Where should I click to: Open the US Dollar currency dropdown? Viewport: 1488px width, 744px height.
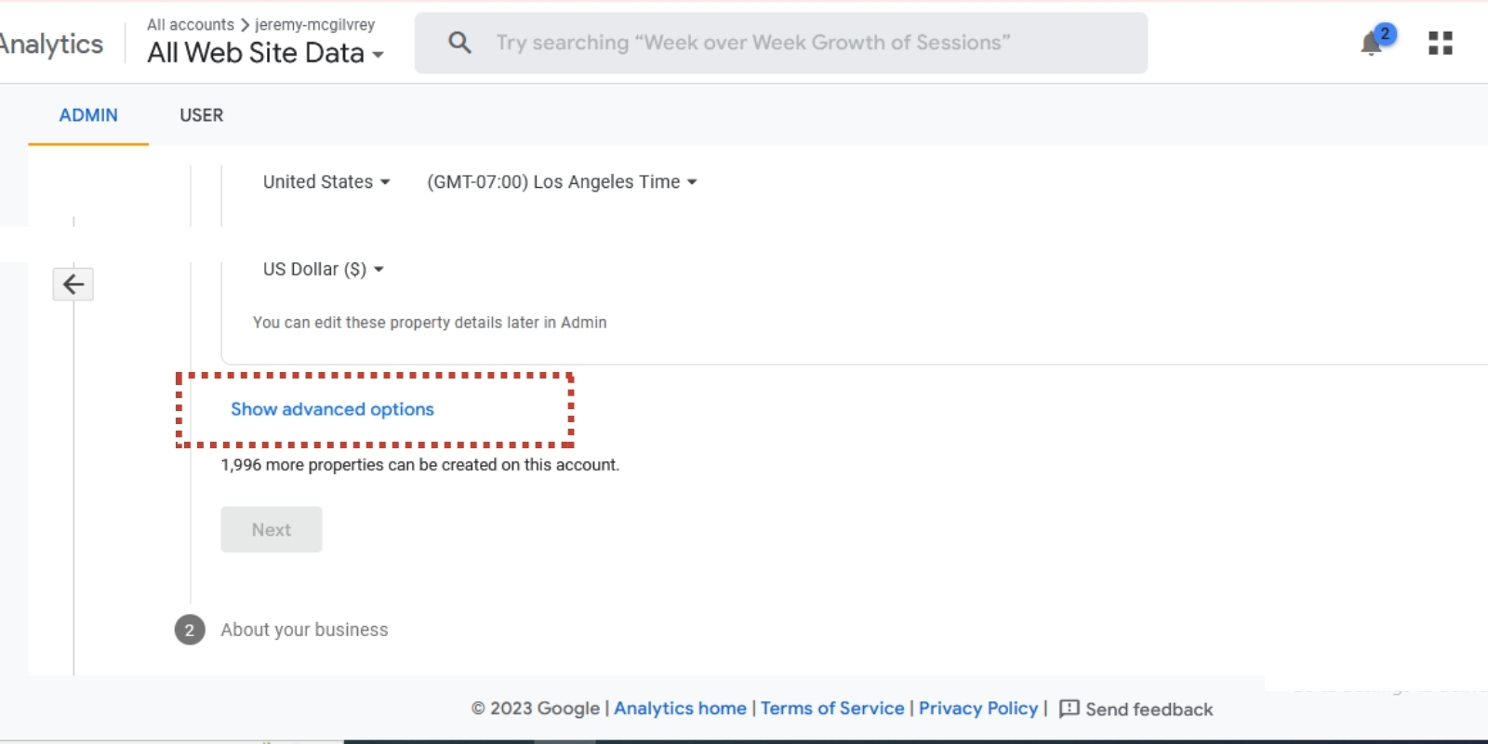[x=323, y=270]
